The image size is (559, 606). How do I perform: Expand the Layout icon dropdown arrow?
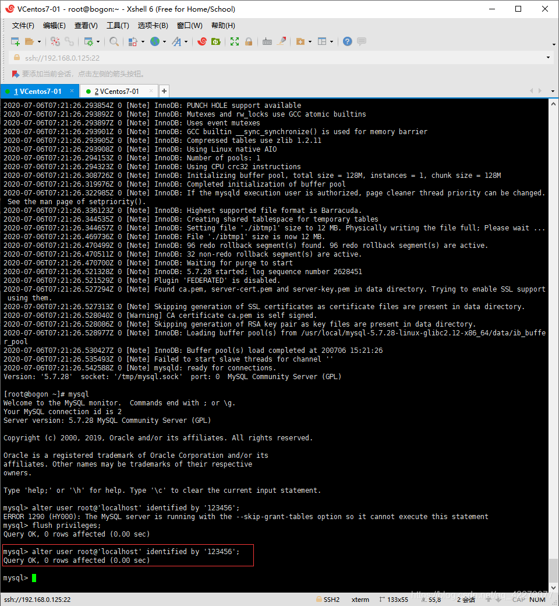click(331, 42)
